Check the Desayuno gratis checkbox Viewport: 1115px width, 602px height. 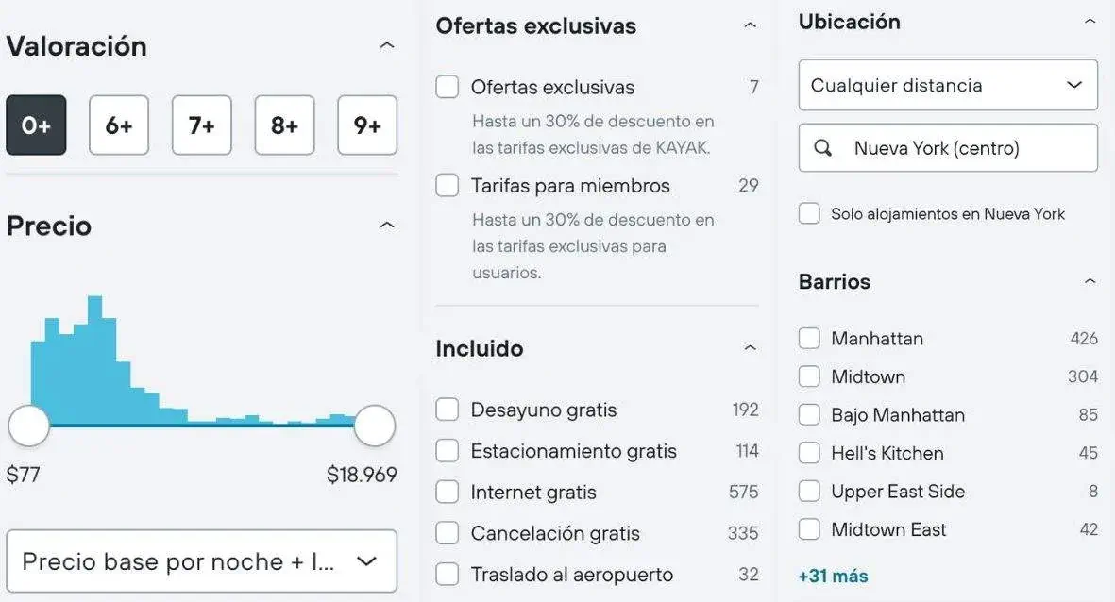[x=448, y=410]
